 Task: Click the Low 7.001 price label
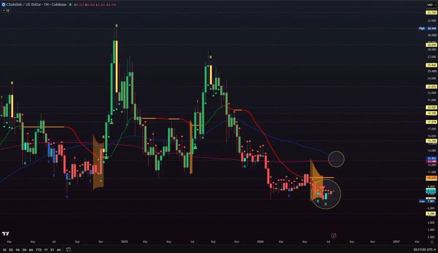pyautogui.click(x=428, y=201)
